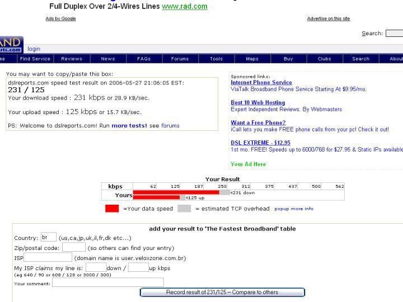Select Maps in the navigation bar
Image resolution: width=403 pixels, height=302 pixels.
click(x=252, y=59)
